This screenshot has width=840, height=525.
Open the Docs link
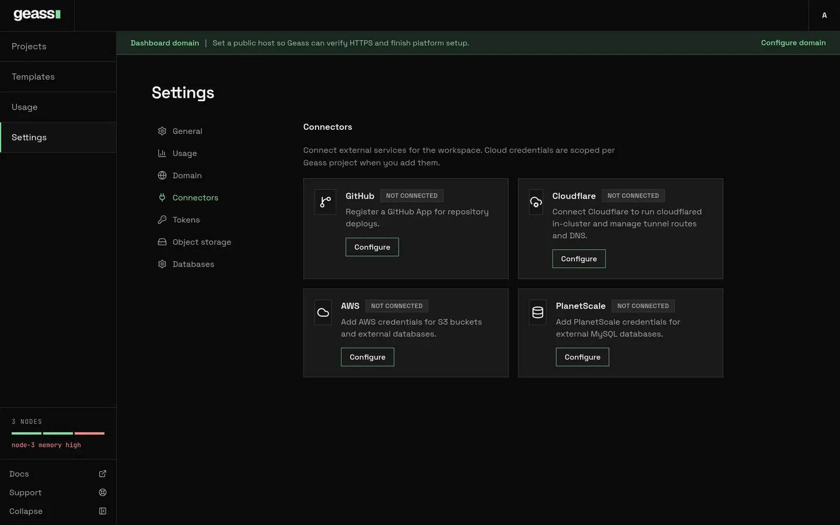[19, 474]
